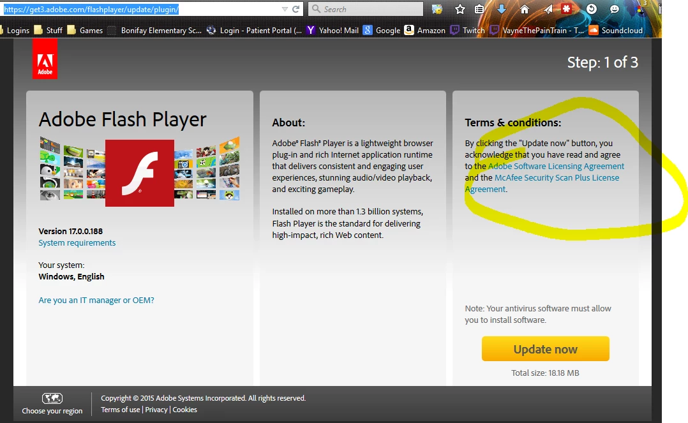The image size is (688, 423).
Task: Open the Soundcloud bookmark
Action: (x=616, y=30)
